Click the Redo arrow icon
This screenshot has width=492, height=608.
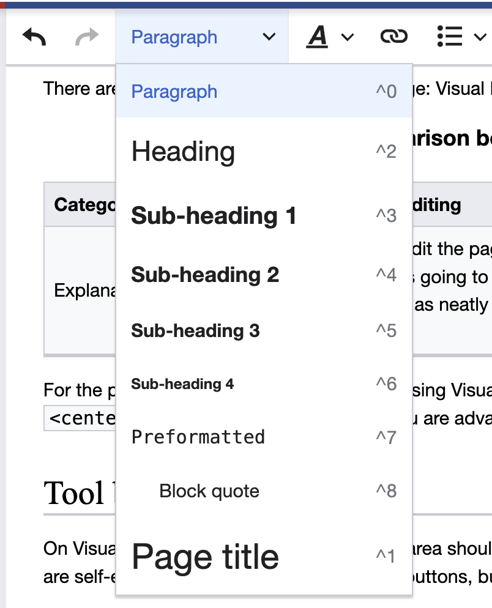point(87,37)
